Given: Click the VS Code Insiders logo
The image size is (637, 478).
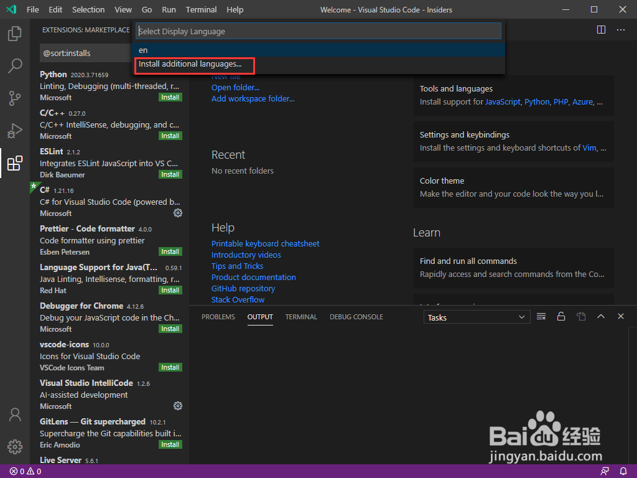Looking at the screenshot, I should pyautogui.click(x=11, y=9).
